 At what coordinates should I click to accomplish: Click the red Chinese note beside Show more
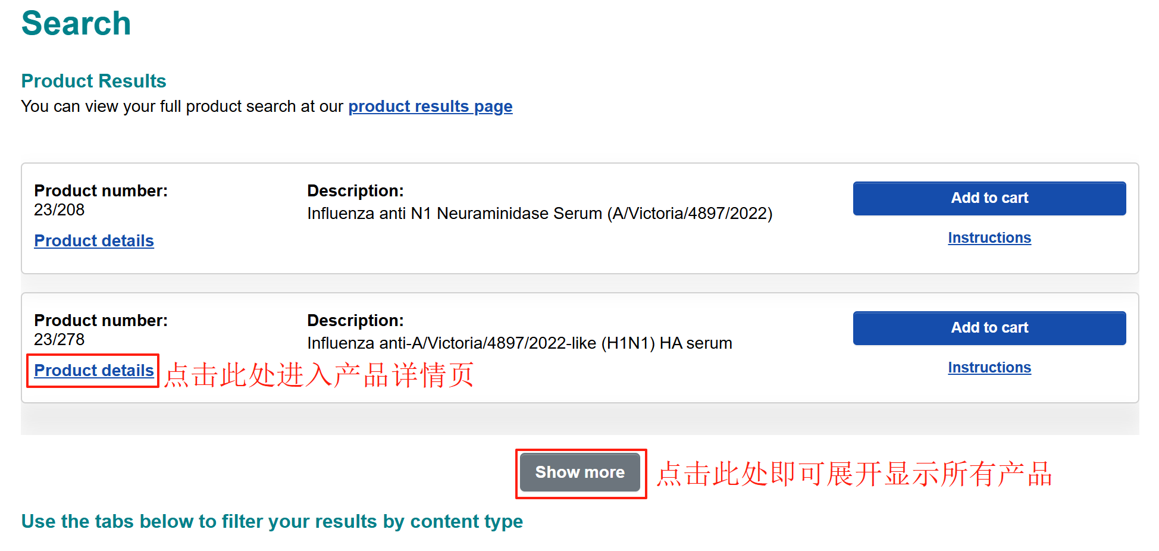pyautogui.click(x=854, y=474)
